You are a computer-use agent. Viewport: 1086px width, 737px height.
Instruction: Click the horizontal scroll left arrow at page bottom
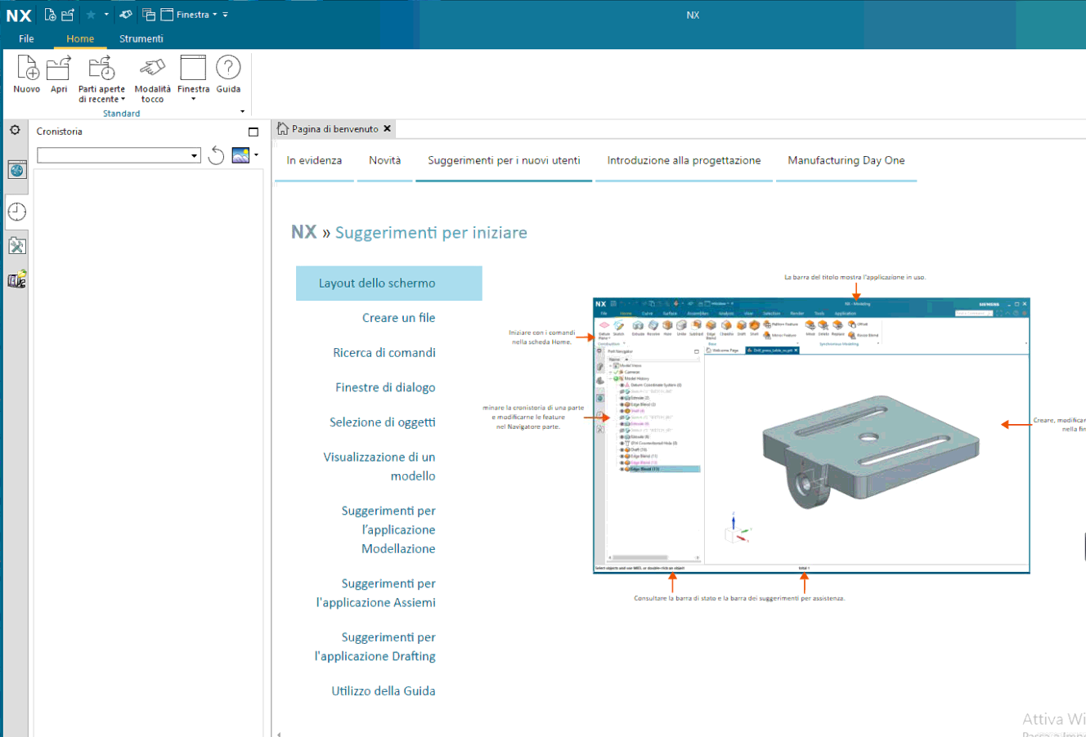pos(278,733)
